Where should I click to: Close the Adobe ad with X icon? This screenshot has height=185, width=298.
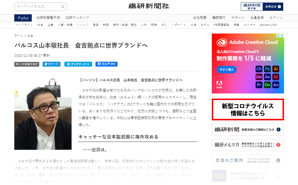point(282,35)
